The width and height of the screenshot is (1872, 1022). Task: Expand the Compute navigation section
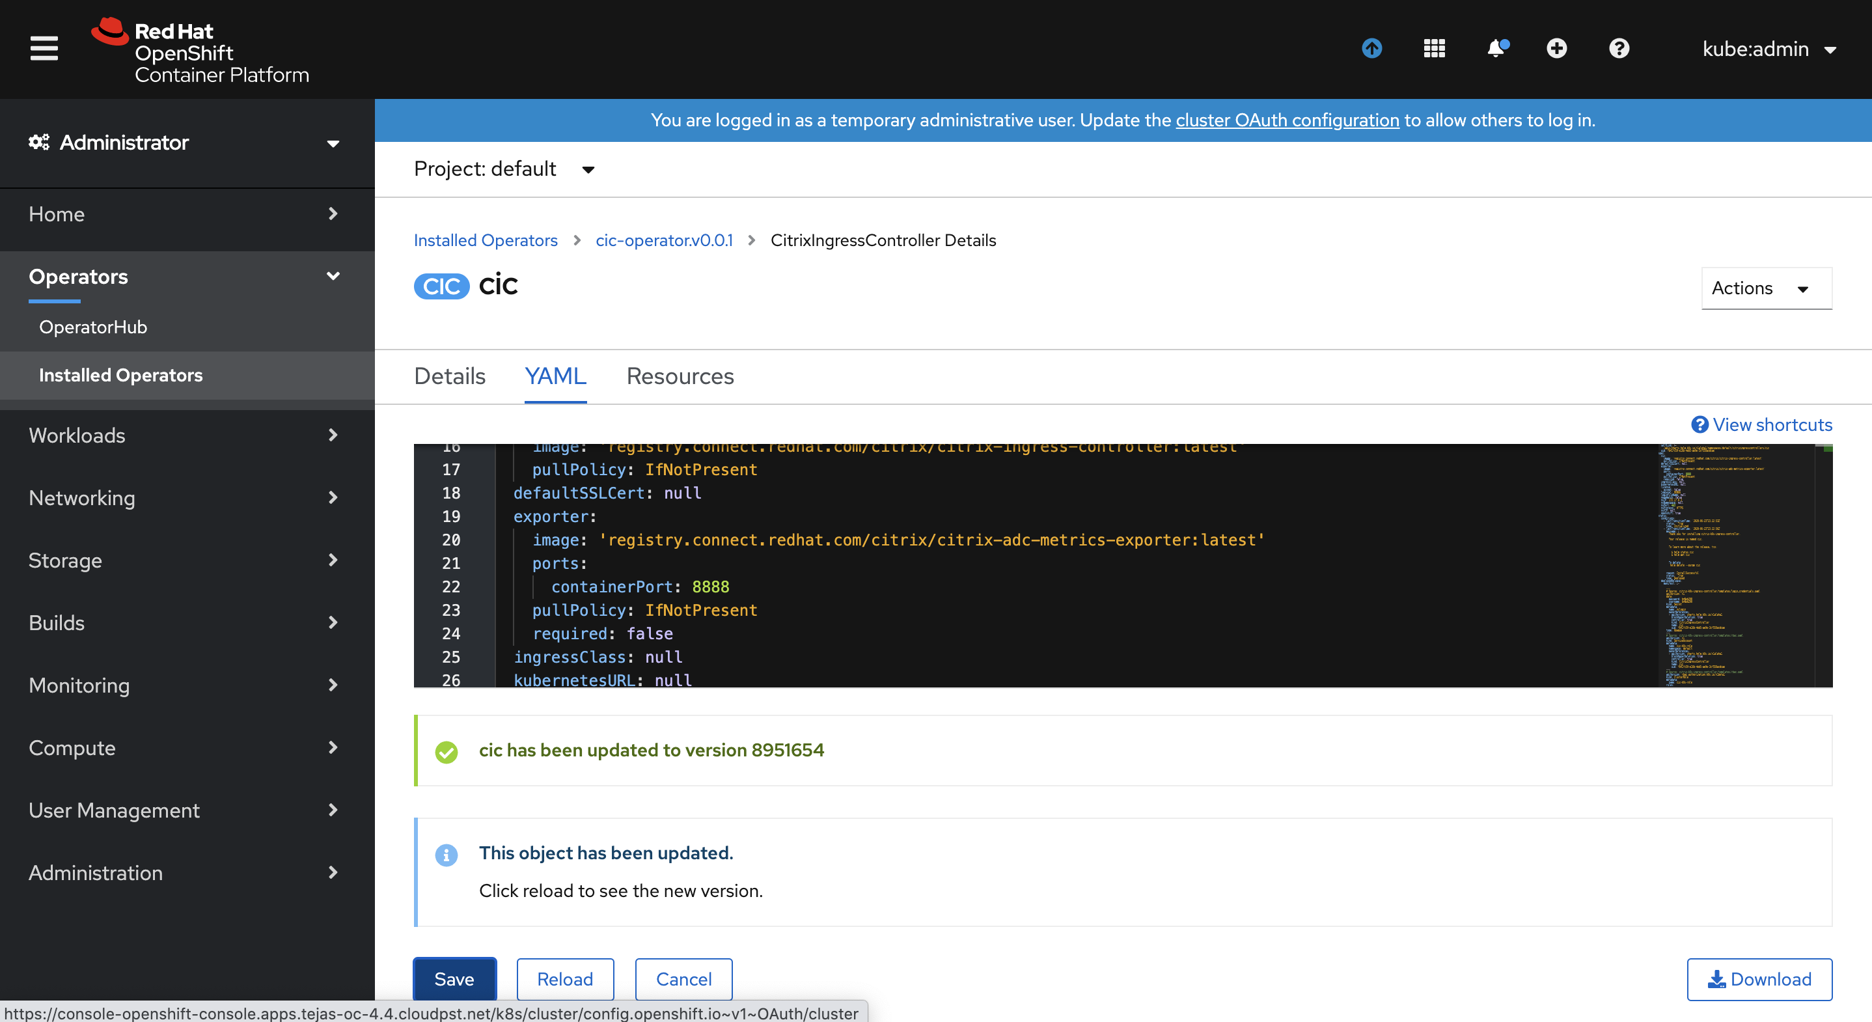pos(187,748)
